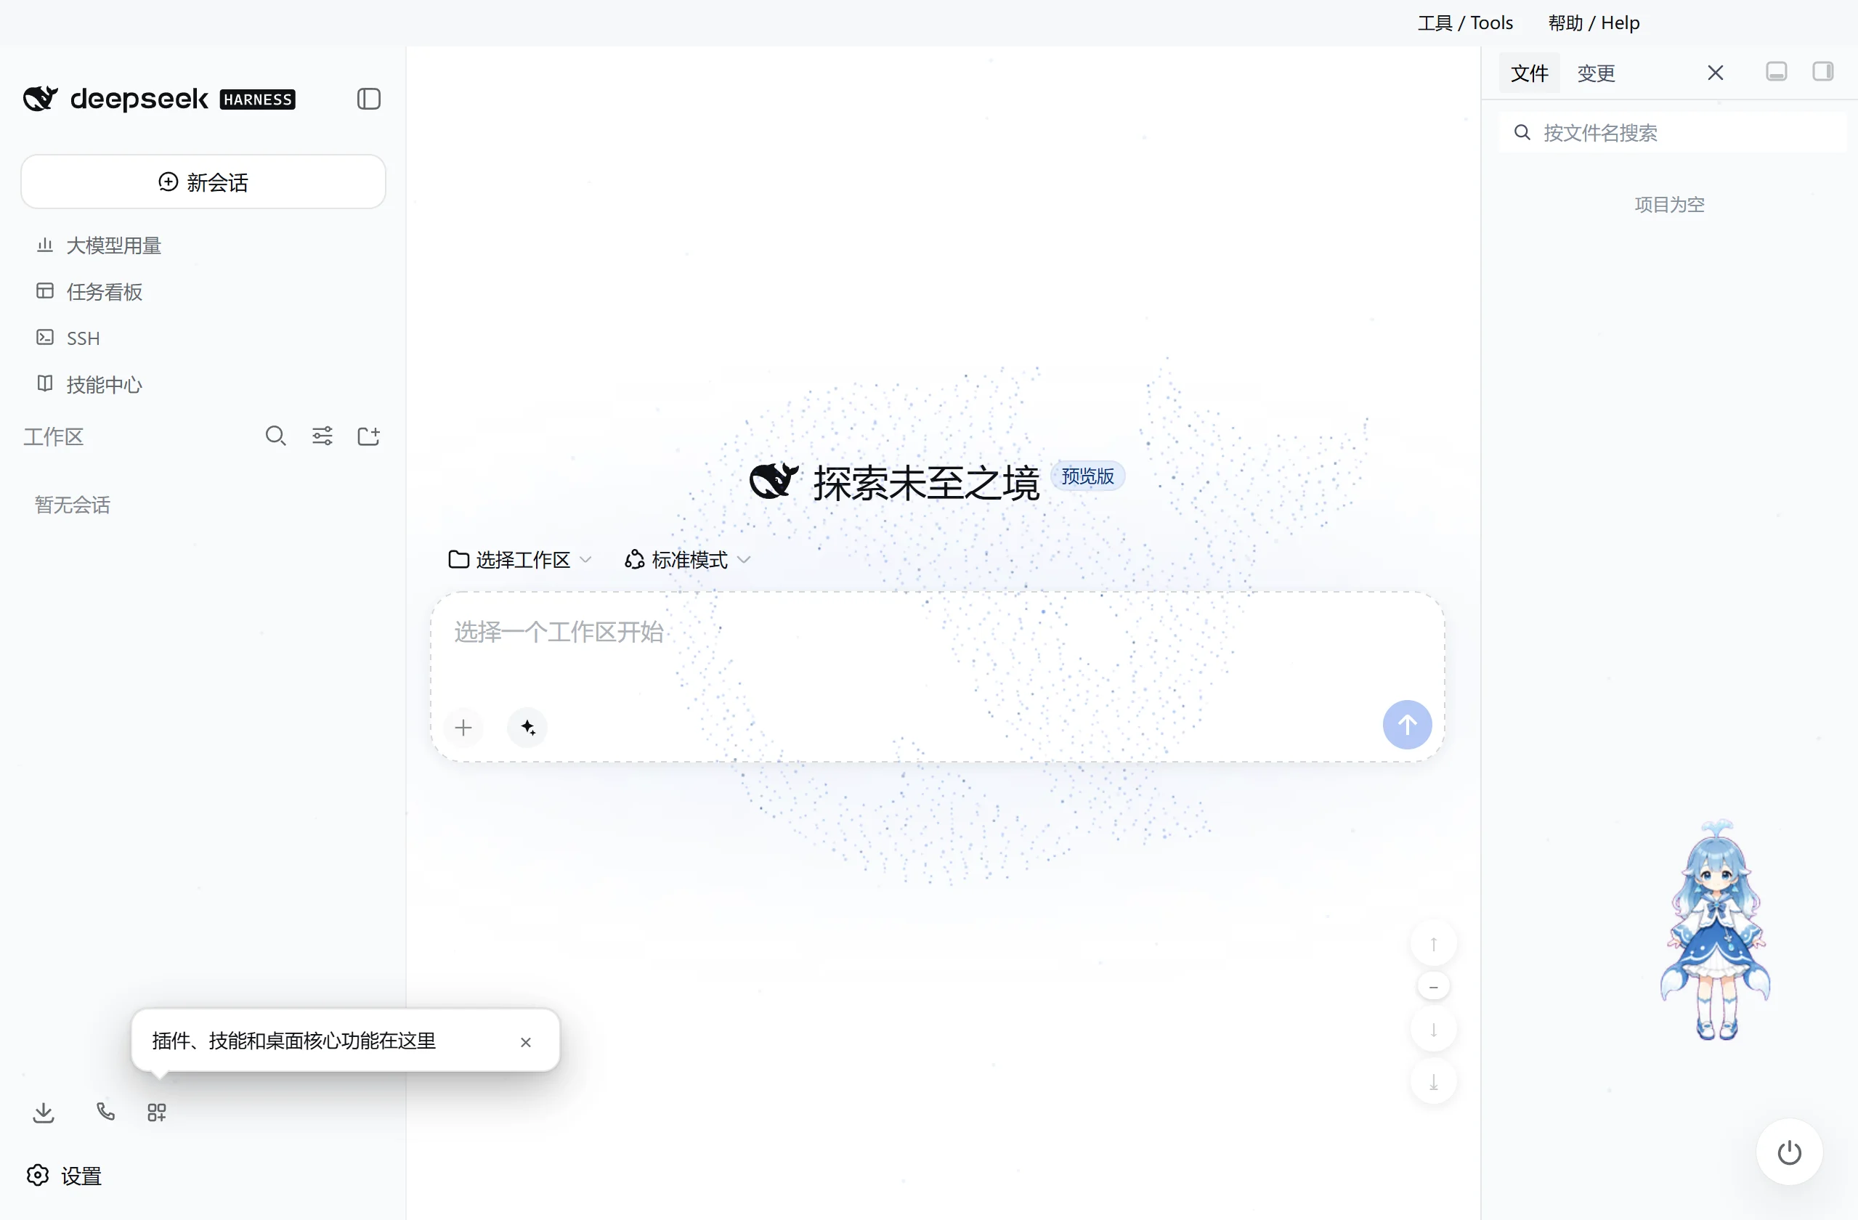Expand the 选择工作区 dropdown
Screen dimensions: 1858x1220
[520, 560]
